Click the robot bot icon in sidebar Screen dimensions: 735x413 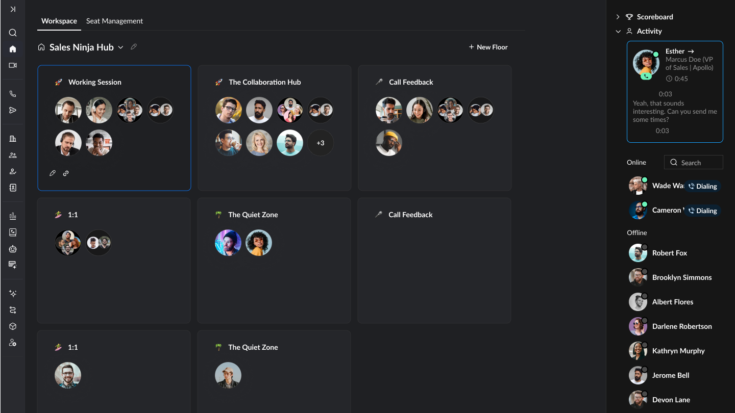[x=13, y=249]
